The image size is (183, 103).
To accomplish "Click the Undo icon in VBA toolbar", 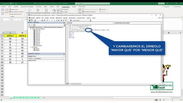I will point(47,20).
